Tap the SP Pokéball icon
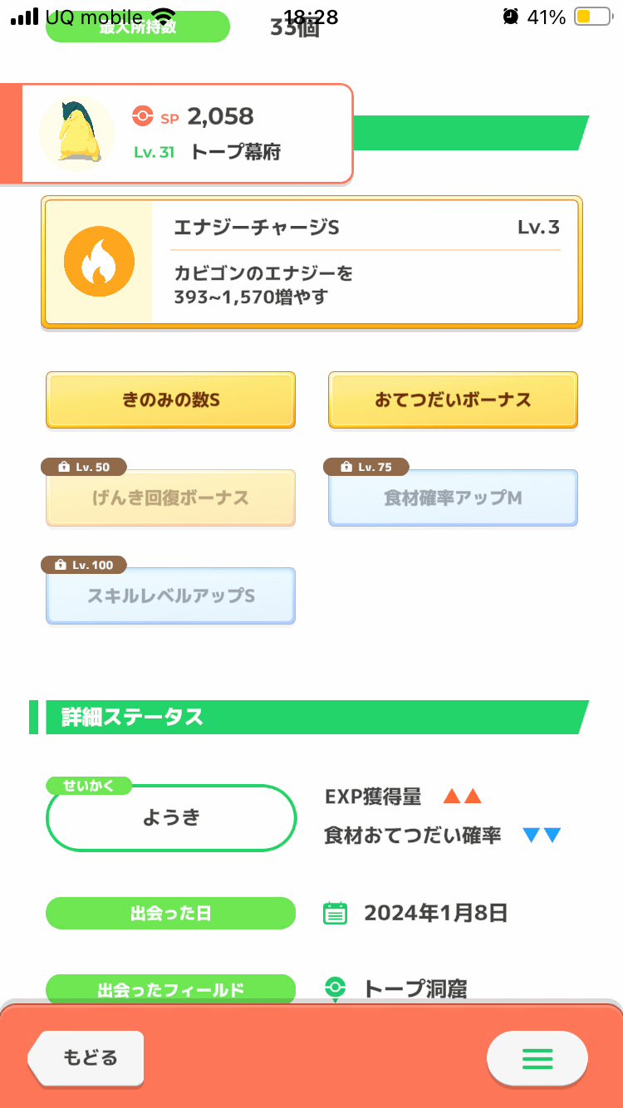Viewport: 623px width, 1108px height. coord(143,116)
